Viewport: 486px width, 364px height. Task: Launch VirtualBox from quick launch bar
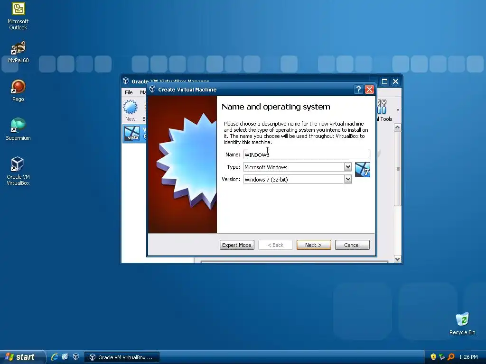tap(76, 357)
